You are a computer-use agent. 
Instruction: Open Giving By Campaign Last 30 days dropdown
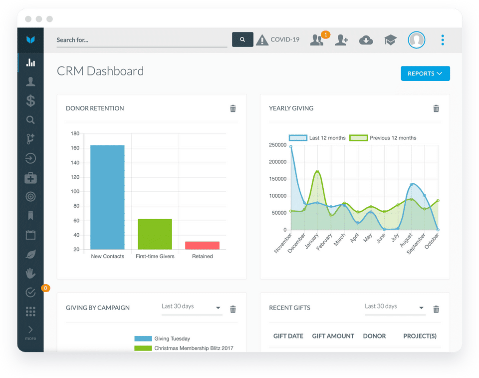pyautogui.click(x=192, y=307)
